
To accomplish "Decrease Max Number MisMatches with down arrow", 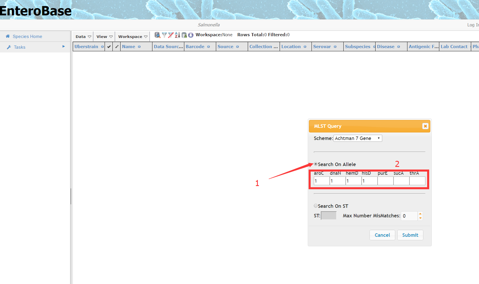I will 420,218.
